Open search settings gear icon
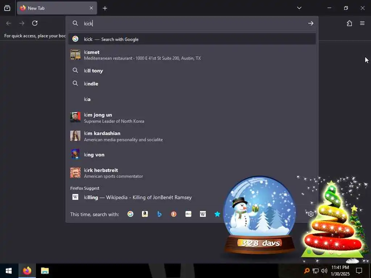This screenshot has height=278, width=371. tap(310, 214)
